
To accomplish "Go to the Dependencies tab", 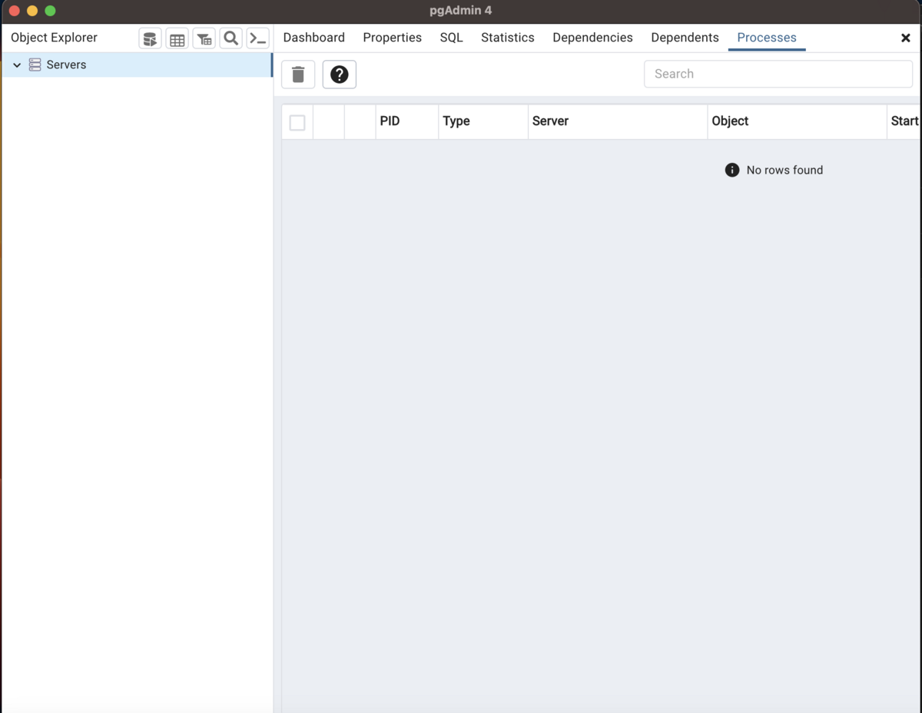I will 592,38.
